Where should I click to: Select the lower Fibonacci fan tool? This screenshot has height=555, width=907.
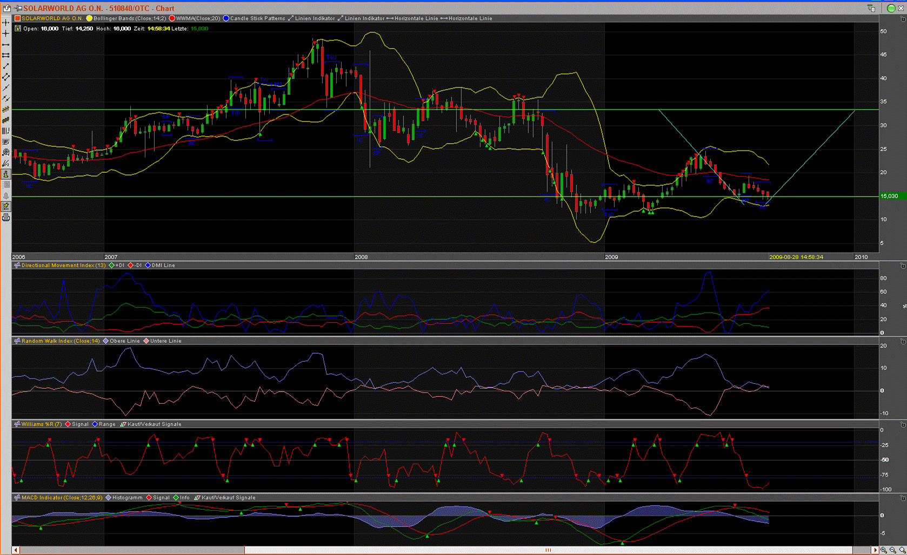pos(6,120)
